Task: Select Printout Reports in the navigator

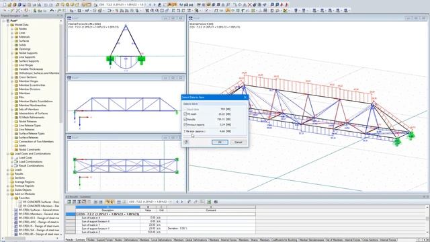Action: [x=24, y=186]
